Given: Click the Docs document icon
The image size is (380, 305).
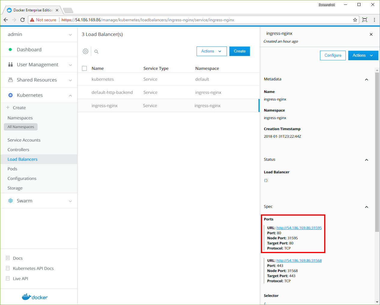Looking at the screenshot, I should [8, 258].
